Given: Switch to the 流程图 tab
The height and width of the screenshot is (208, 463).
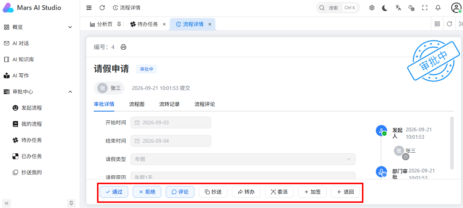Looking at the screenshot, I should [137, 104].
